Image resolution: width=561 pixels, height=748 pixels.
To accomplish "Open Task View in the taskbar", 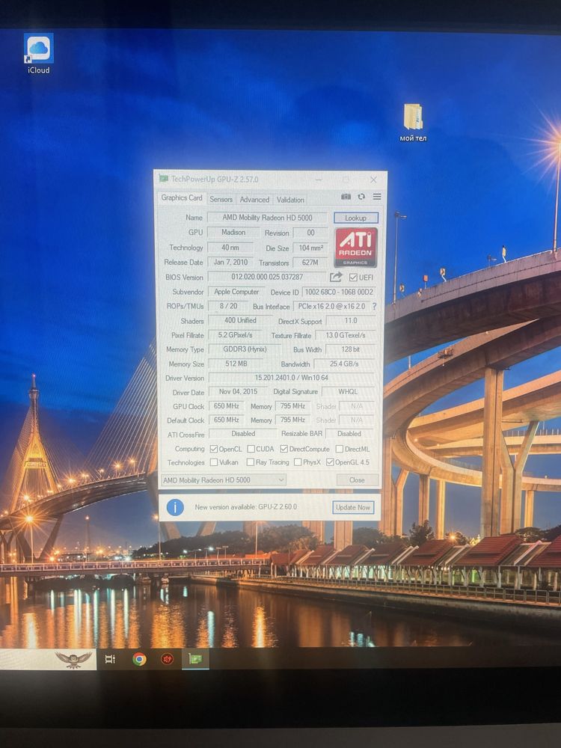I will point(110,659).
